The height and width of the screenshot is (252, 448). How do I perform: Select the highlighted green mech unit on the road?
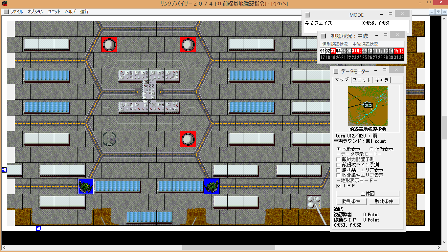pos(86,186)
